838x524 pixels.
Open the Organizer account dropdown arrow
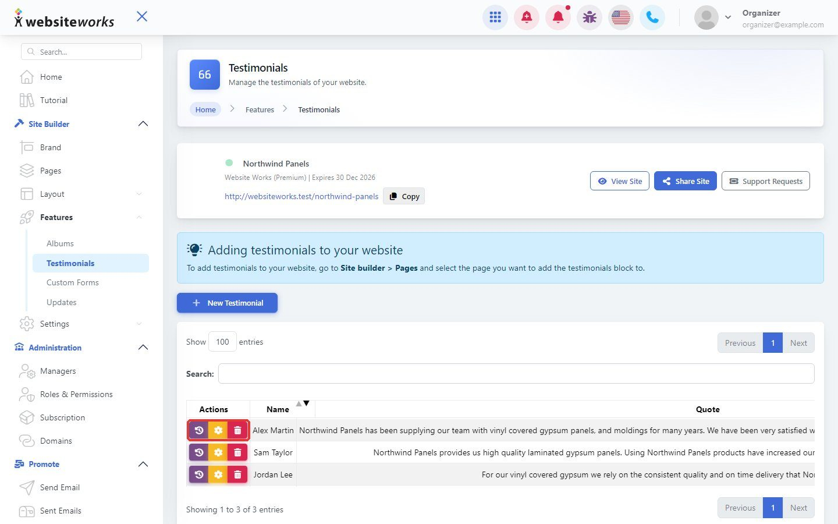tap(727, 17)
